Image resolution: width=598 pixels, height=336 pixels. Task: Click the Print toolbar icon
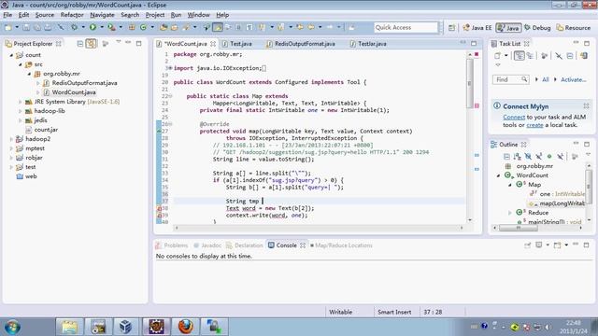(x=48, y=27)
